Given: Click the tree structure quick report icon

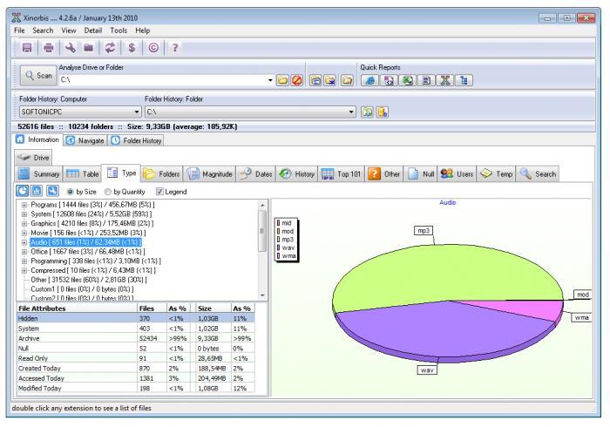Looking at the screenshot, I should point(464,80).
